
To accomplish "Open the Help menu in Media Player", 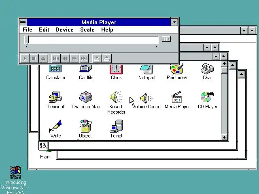I will (107, 30).
